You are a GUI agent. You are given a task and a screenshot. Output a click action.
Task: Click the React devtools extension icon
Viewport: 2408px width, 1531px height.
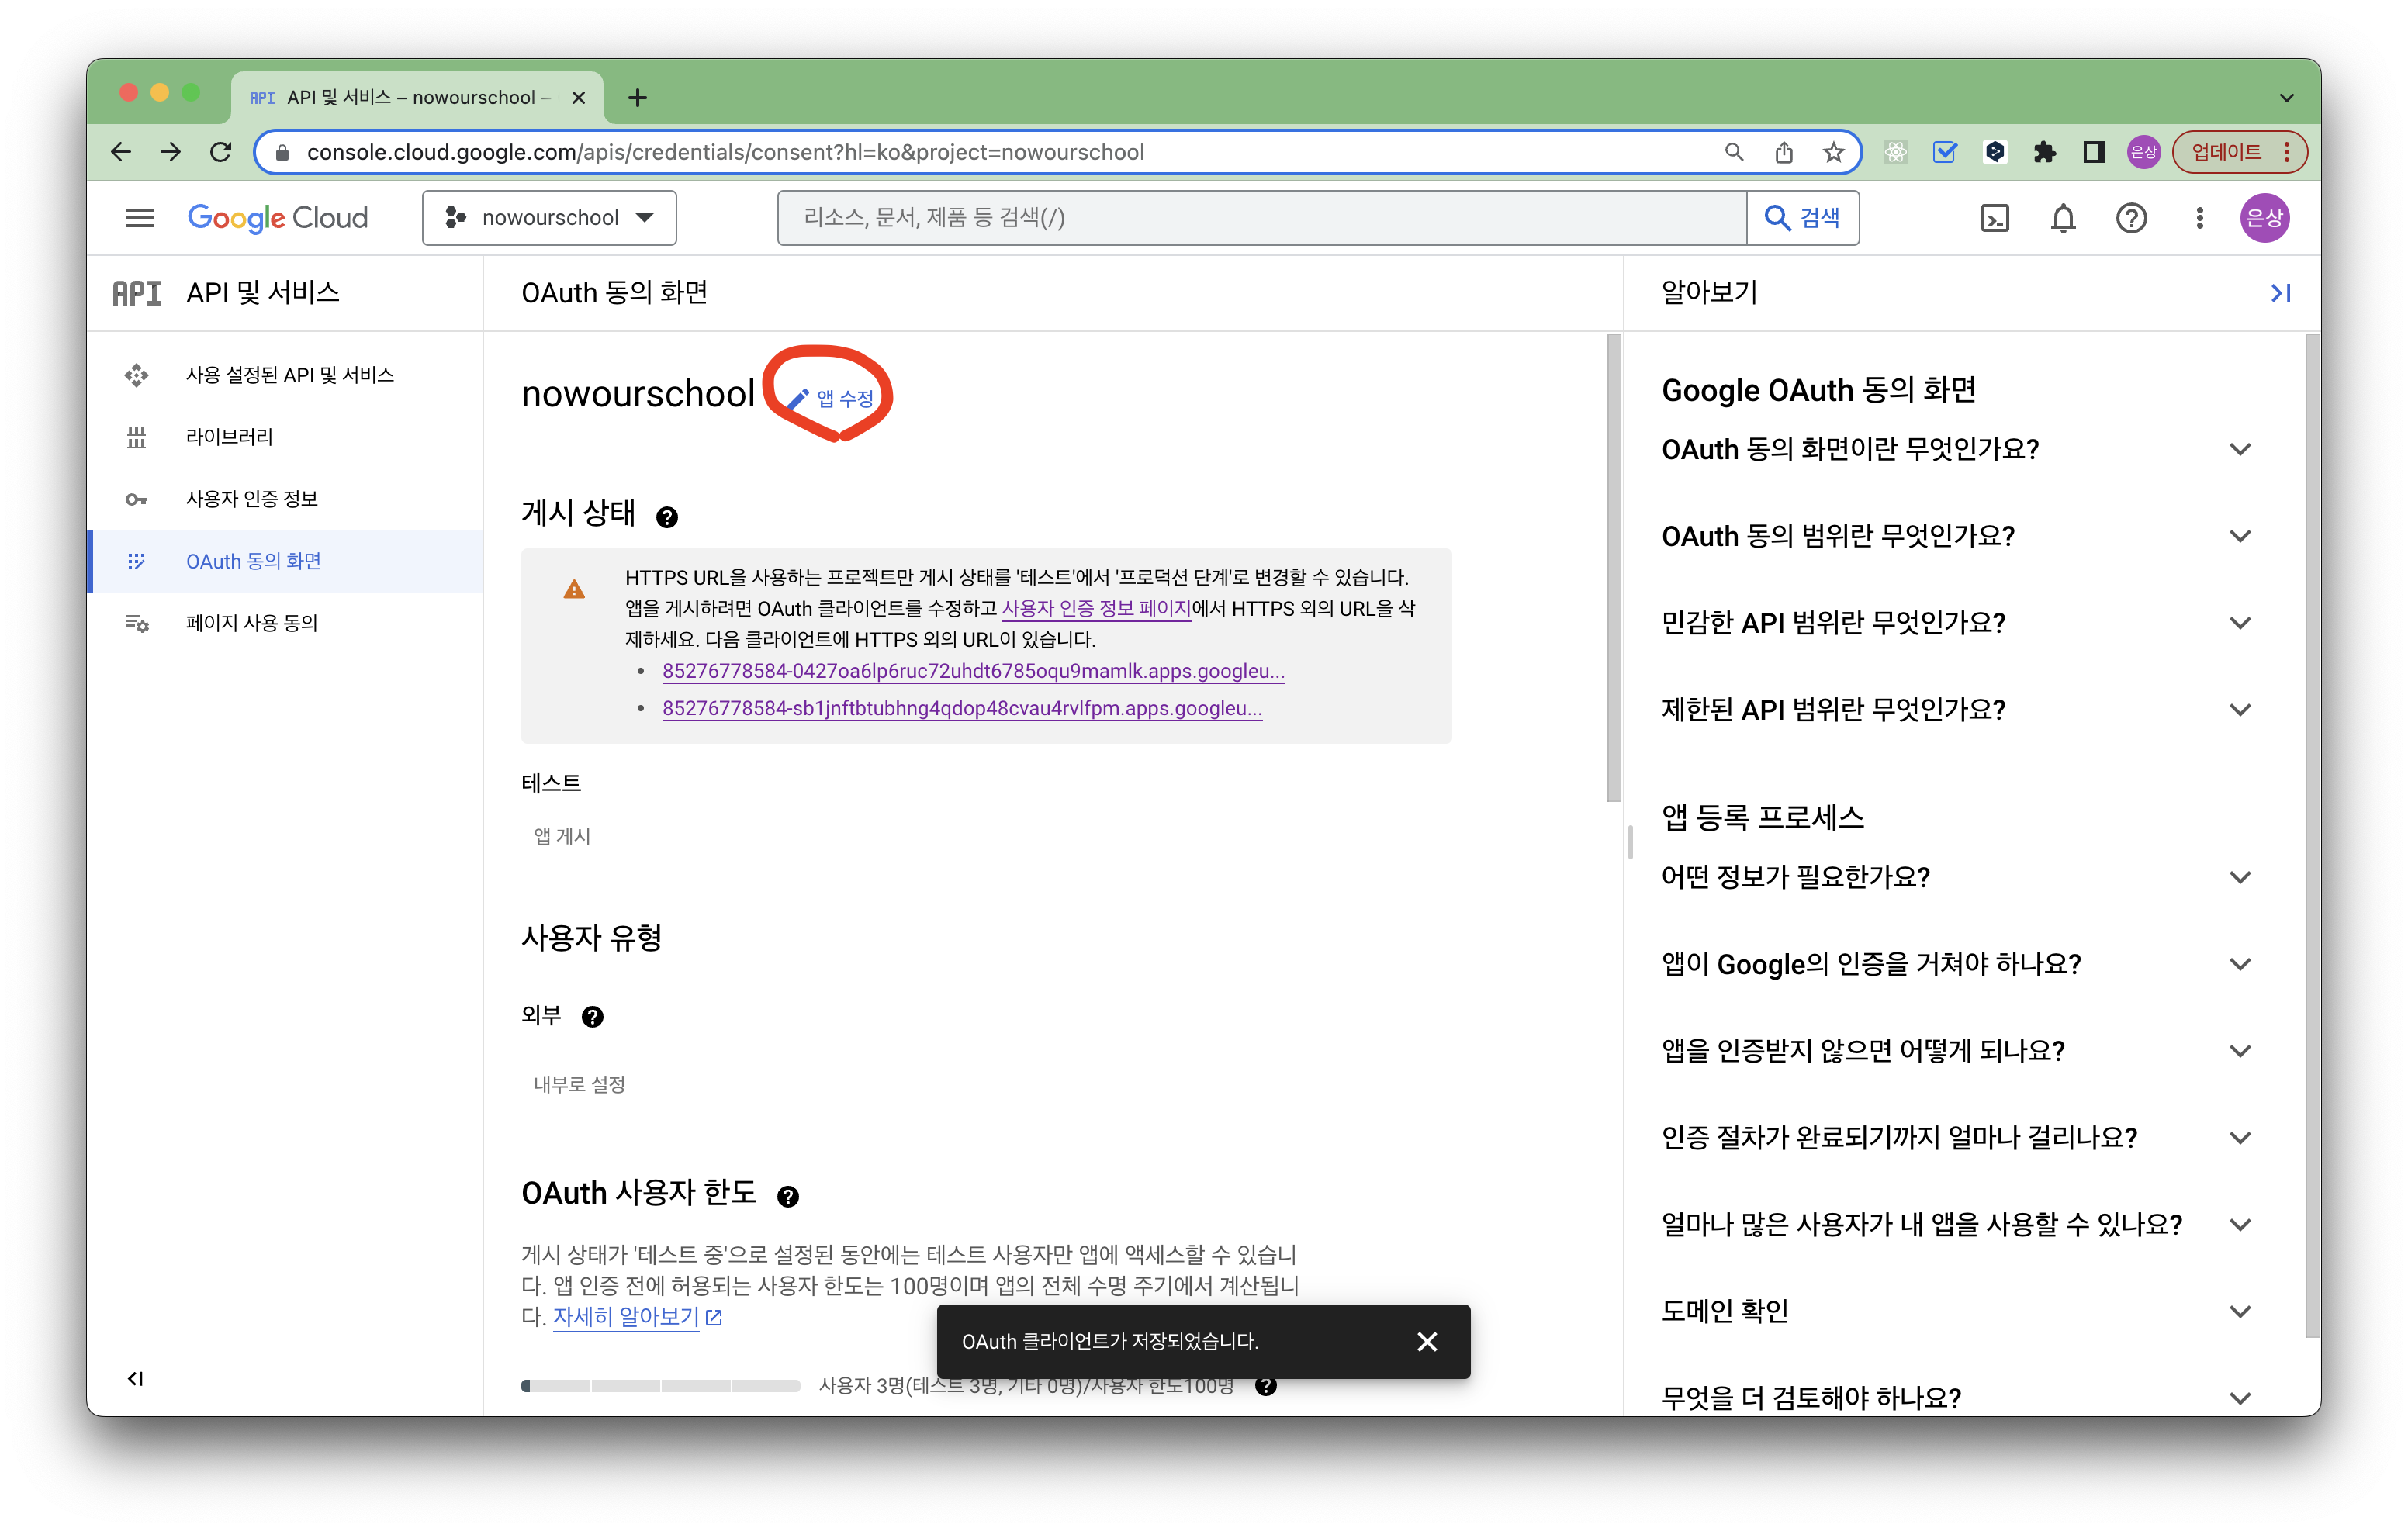[x=1895, y=152]
